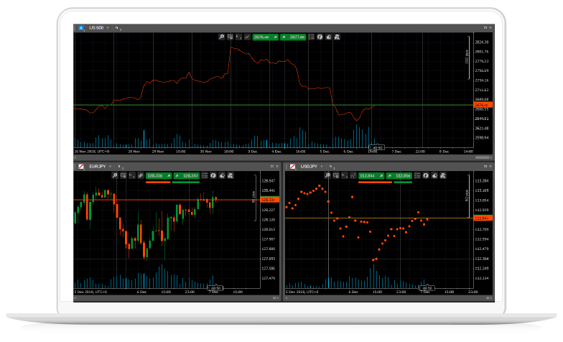
Task: Open chart viewing options on US 500 chart
Action: pos(230,37)
